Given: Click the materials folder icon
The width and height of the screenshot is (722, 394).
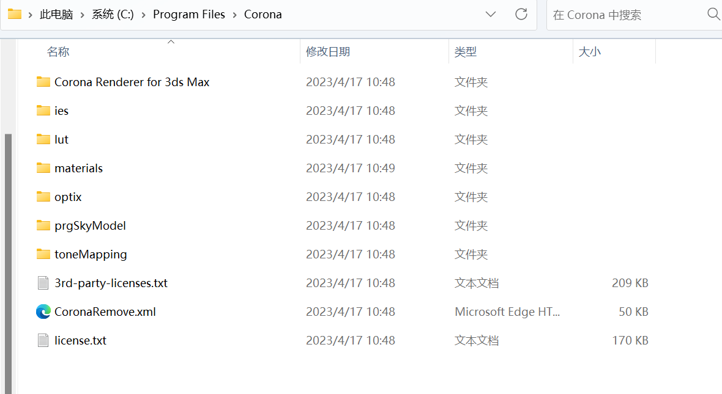Looking at the screenshot, I should tap(43, 168).
